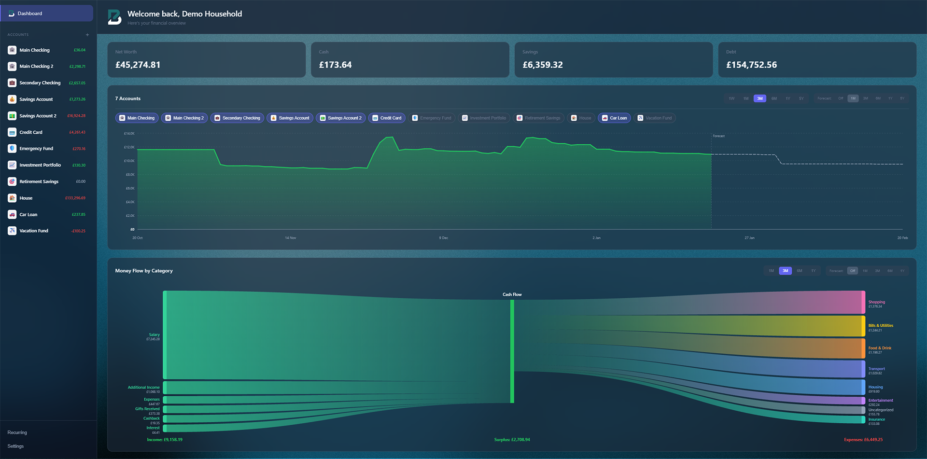
Task: Switch the accounts chart to 1Y range
Action: [787, 98]
